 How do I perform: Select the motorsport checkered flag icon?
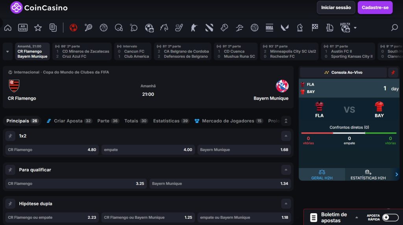click(315, 27)
